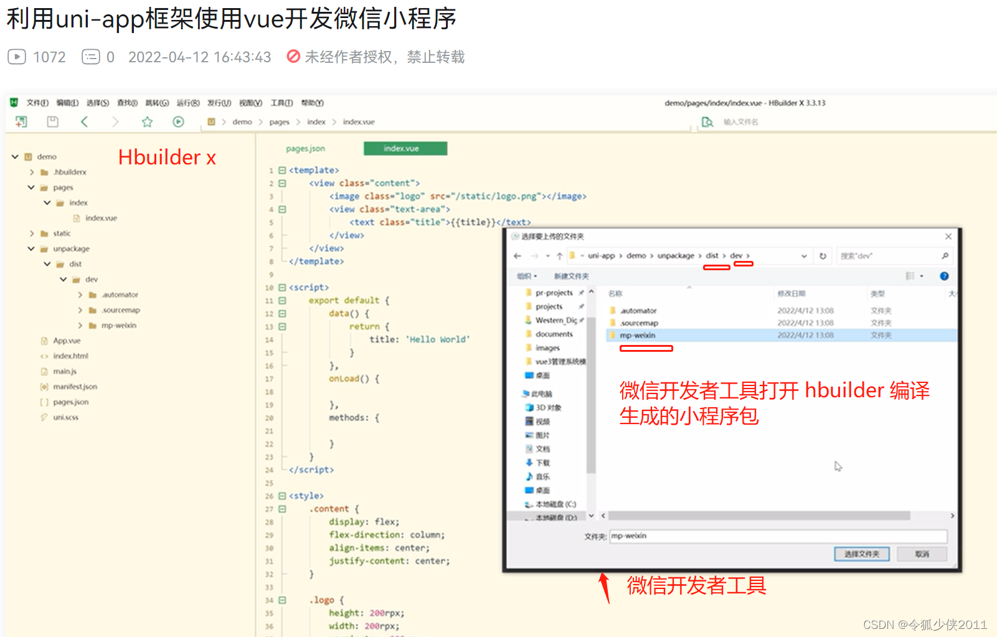Screen dimensions: 997x637
Task: Open the 组织 dropdown in dialog
Action: [527, 276]
